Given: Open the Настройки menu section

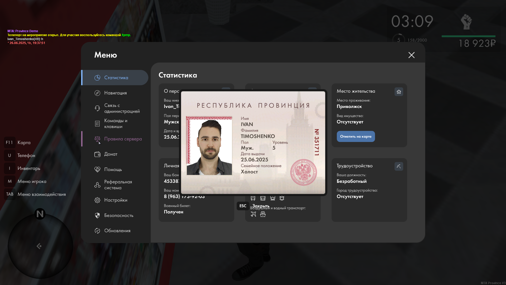Looking at the screenshot, I should coord(115,200).
